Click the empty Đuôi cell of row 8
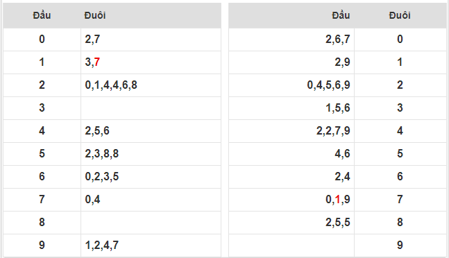Viewport: 449px width, 258px height. click(151, 223)
